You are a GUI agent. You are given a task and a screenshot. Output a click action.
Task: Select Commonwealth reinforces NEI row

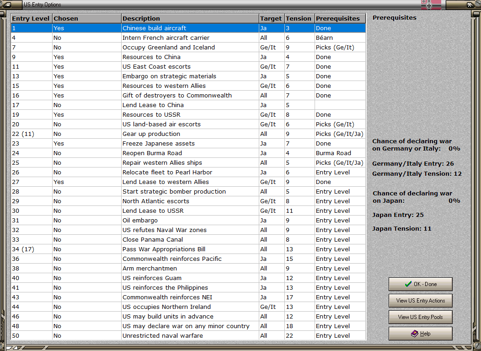point(188,297)
